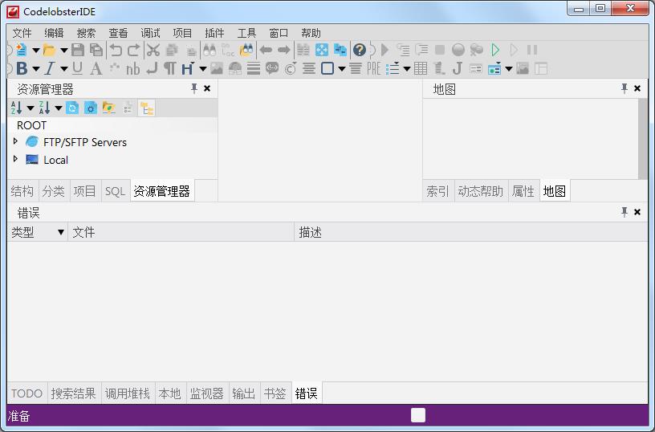Pin the 地图 panel
The image size is (655, 432).
point(624,88)
